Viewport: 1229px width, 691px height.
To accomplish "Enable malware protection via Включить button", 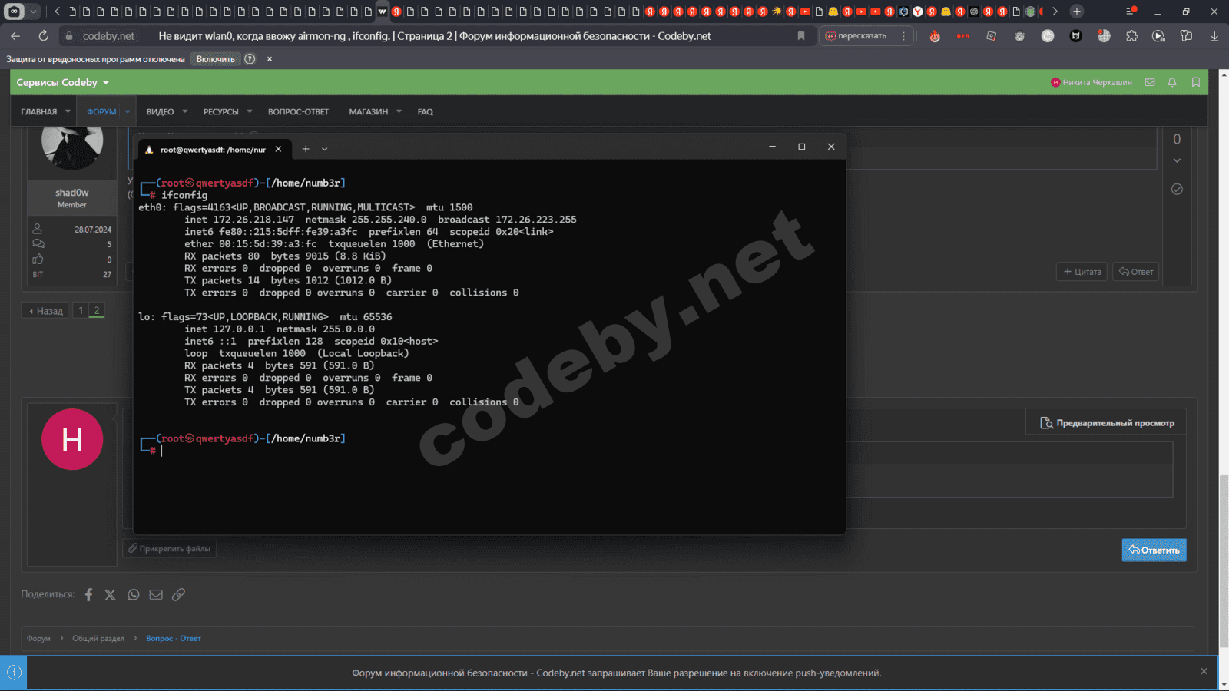I will point(215,59).
